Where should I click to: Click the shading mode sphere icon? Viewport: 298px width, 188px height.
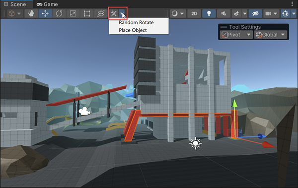pyautogui.click(x=175, y=13)
